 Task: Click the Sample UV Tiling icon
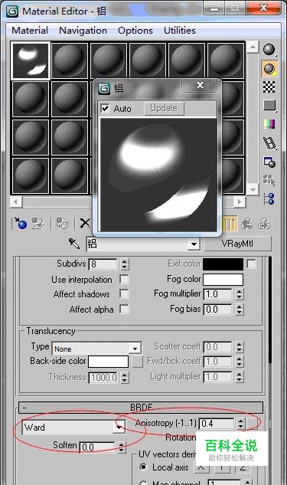coord(269,106)
